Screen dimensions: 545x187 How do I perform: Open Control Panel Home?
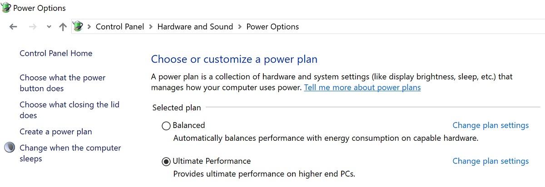[56, 54]
